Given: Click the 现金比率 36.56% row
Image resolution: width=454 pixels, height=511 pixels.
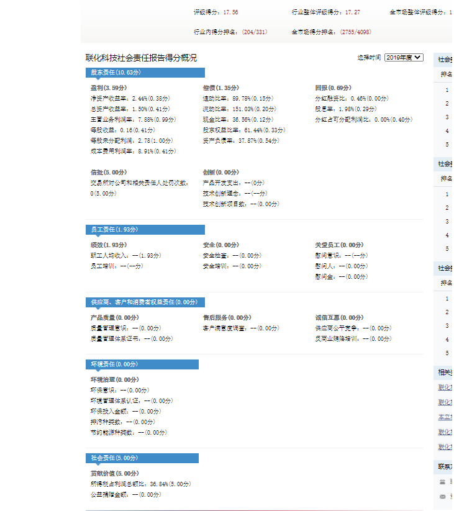Looking at the screenshot, I should tap(238, 120).
